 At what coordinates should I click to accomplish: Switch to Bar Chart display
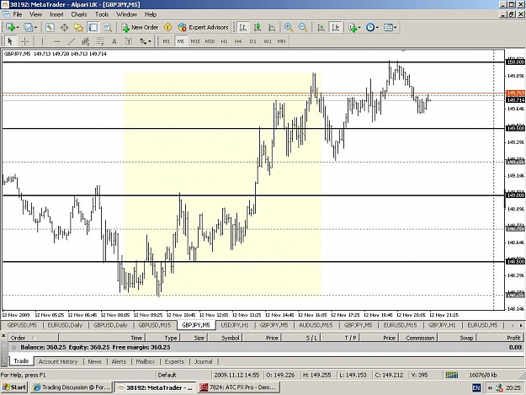pos(242,27)
